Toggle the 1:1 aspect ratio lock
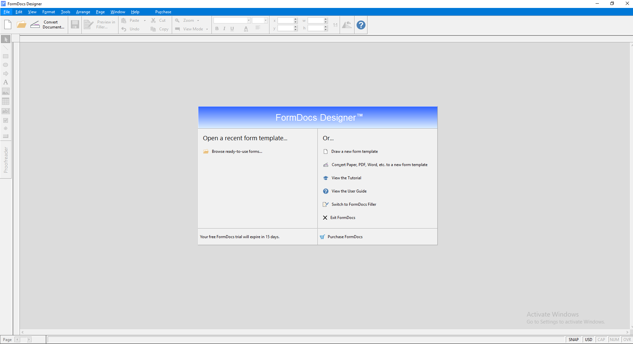The image size is (633, 344). pos(335,25)
